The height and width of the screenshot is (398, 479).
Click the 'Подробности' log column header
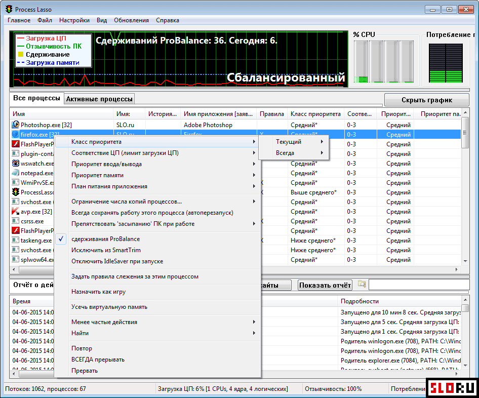400,301
